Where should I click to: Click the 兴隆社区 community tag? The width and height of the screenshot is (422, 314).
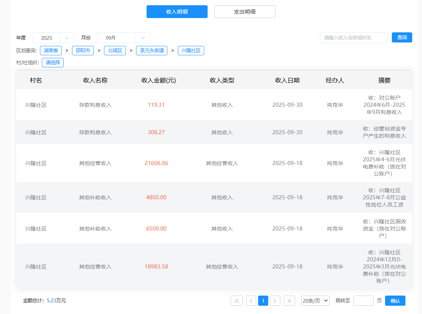click(191, 51)
